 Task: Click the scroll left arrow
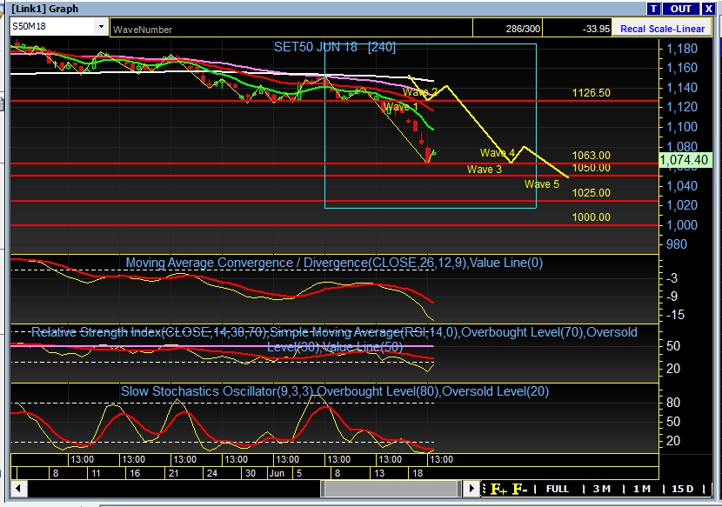[18, 488]
